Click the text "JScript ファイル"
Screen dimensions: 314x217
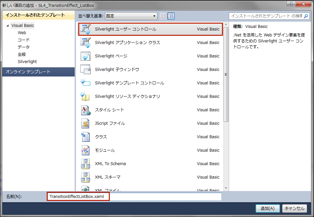click(110, 123)
